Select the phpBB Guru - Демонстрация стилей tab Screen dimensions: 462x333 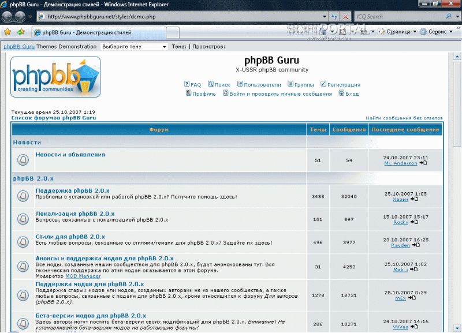(x=99, y=32)
